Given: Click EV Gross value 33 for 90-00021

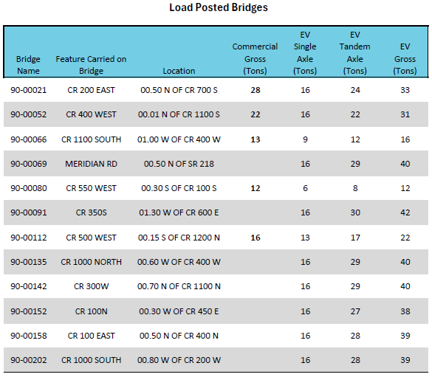Looking at the screenshot, I should 405,90.
